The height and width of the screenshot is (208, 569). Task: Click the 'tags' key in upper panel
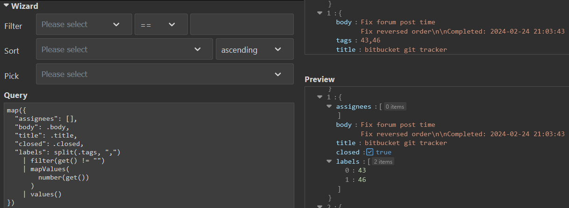344,41
